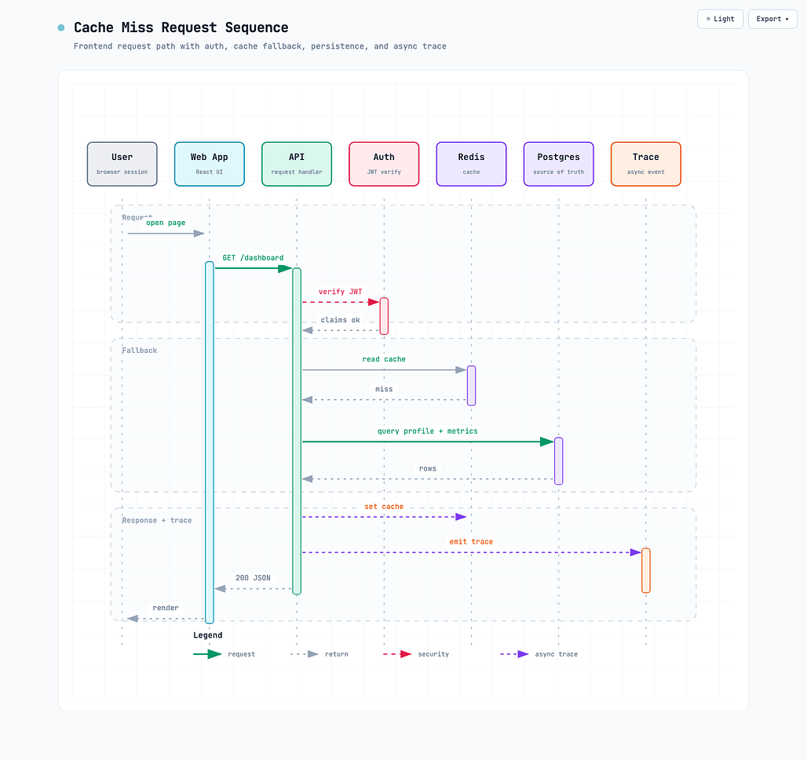807x760 pixels.
Task: Click the 'render' return label
Action: (x=166, y=608)
